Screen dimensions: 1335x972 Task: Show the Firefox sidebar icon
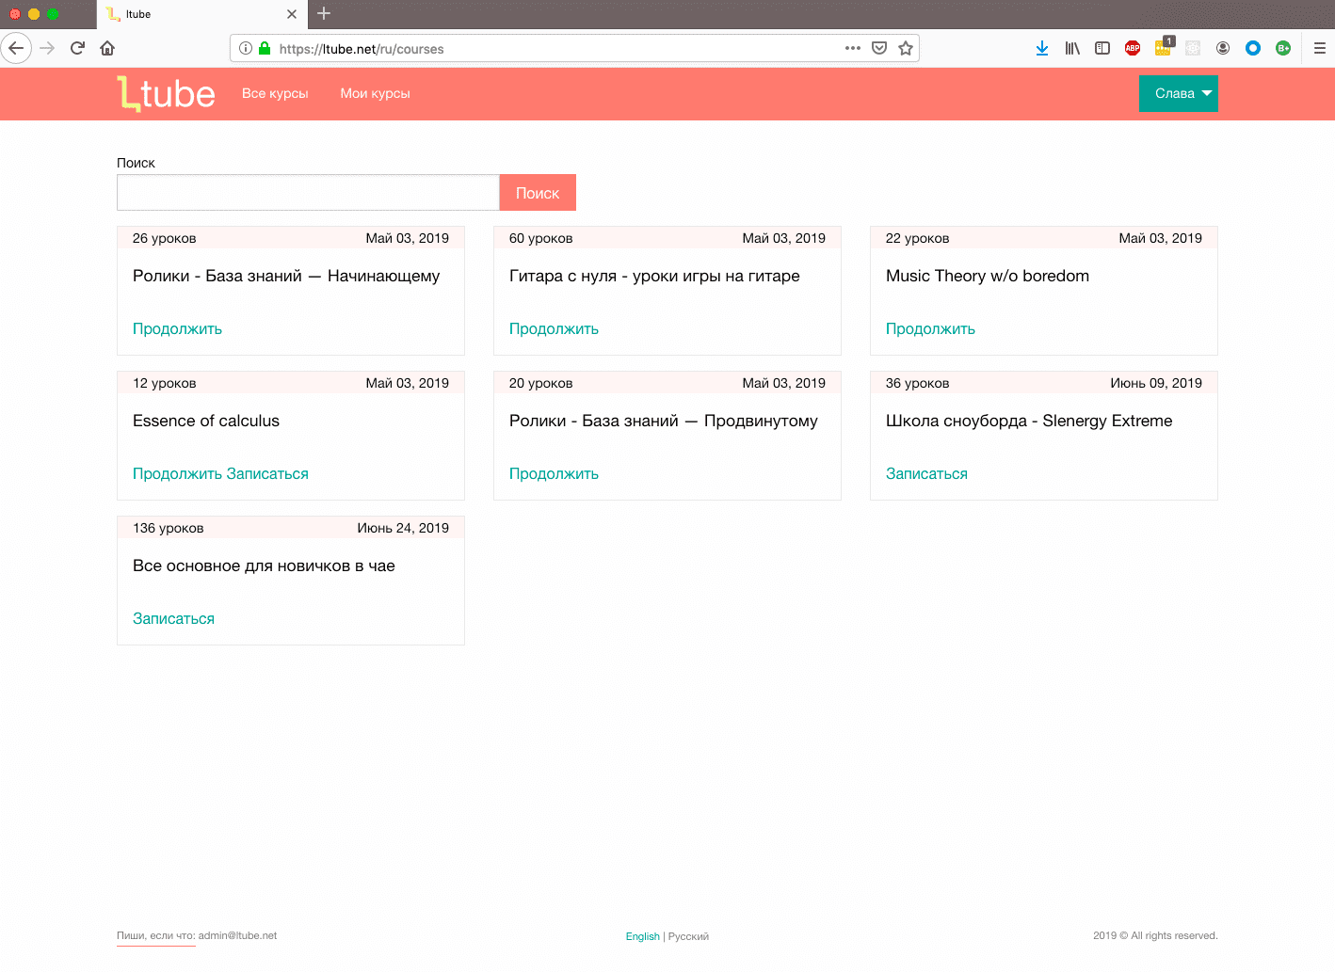click(x=1102, y=48)
